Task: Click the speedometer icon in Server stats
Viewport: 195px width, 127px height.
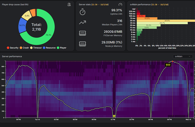Action: point(120,5)
